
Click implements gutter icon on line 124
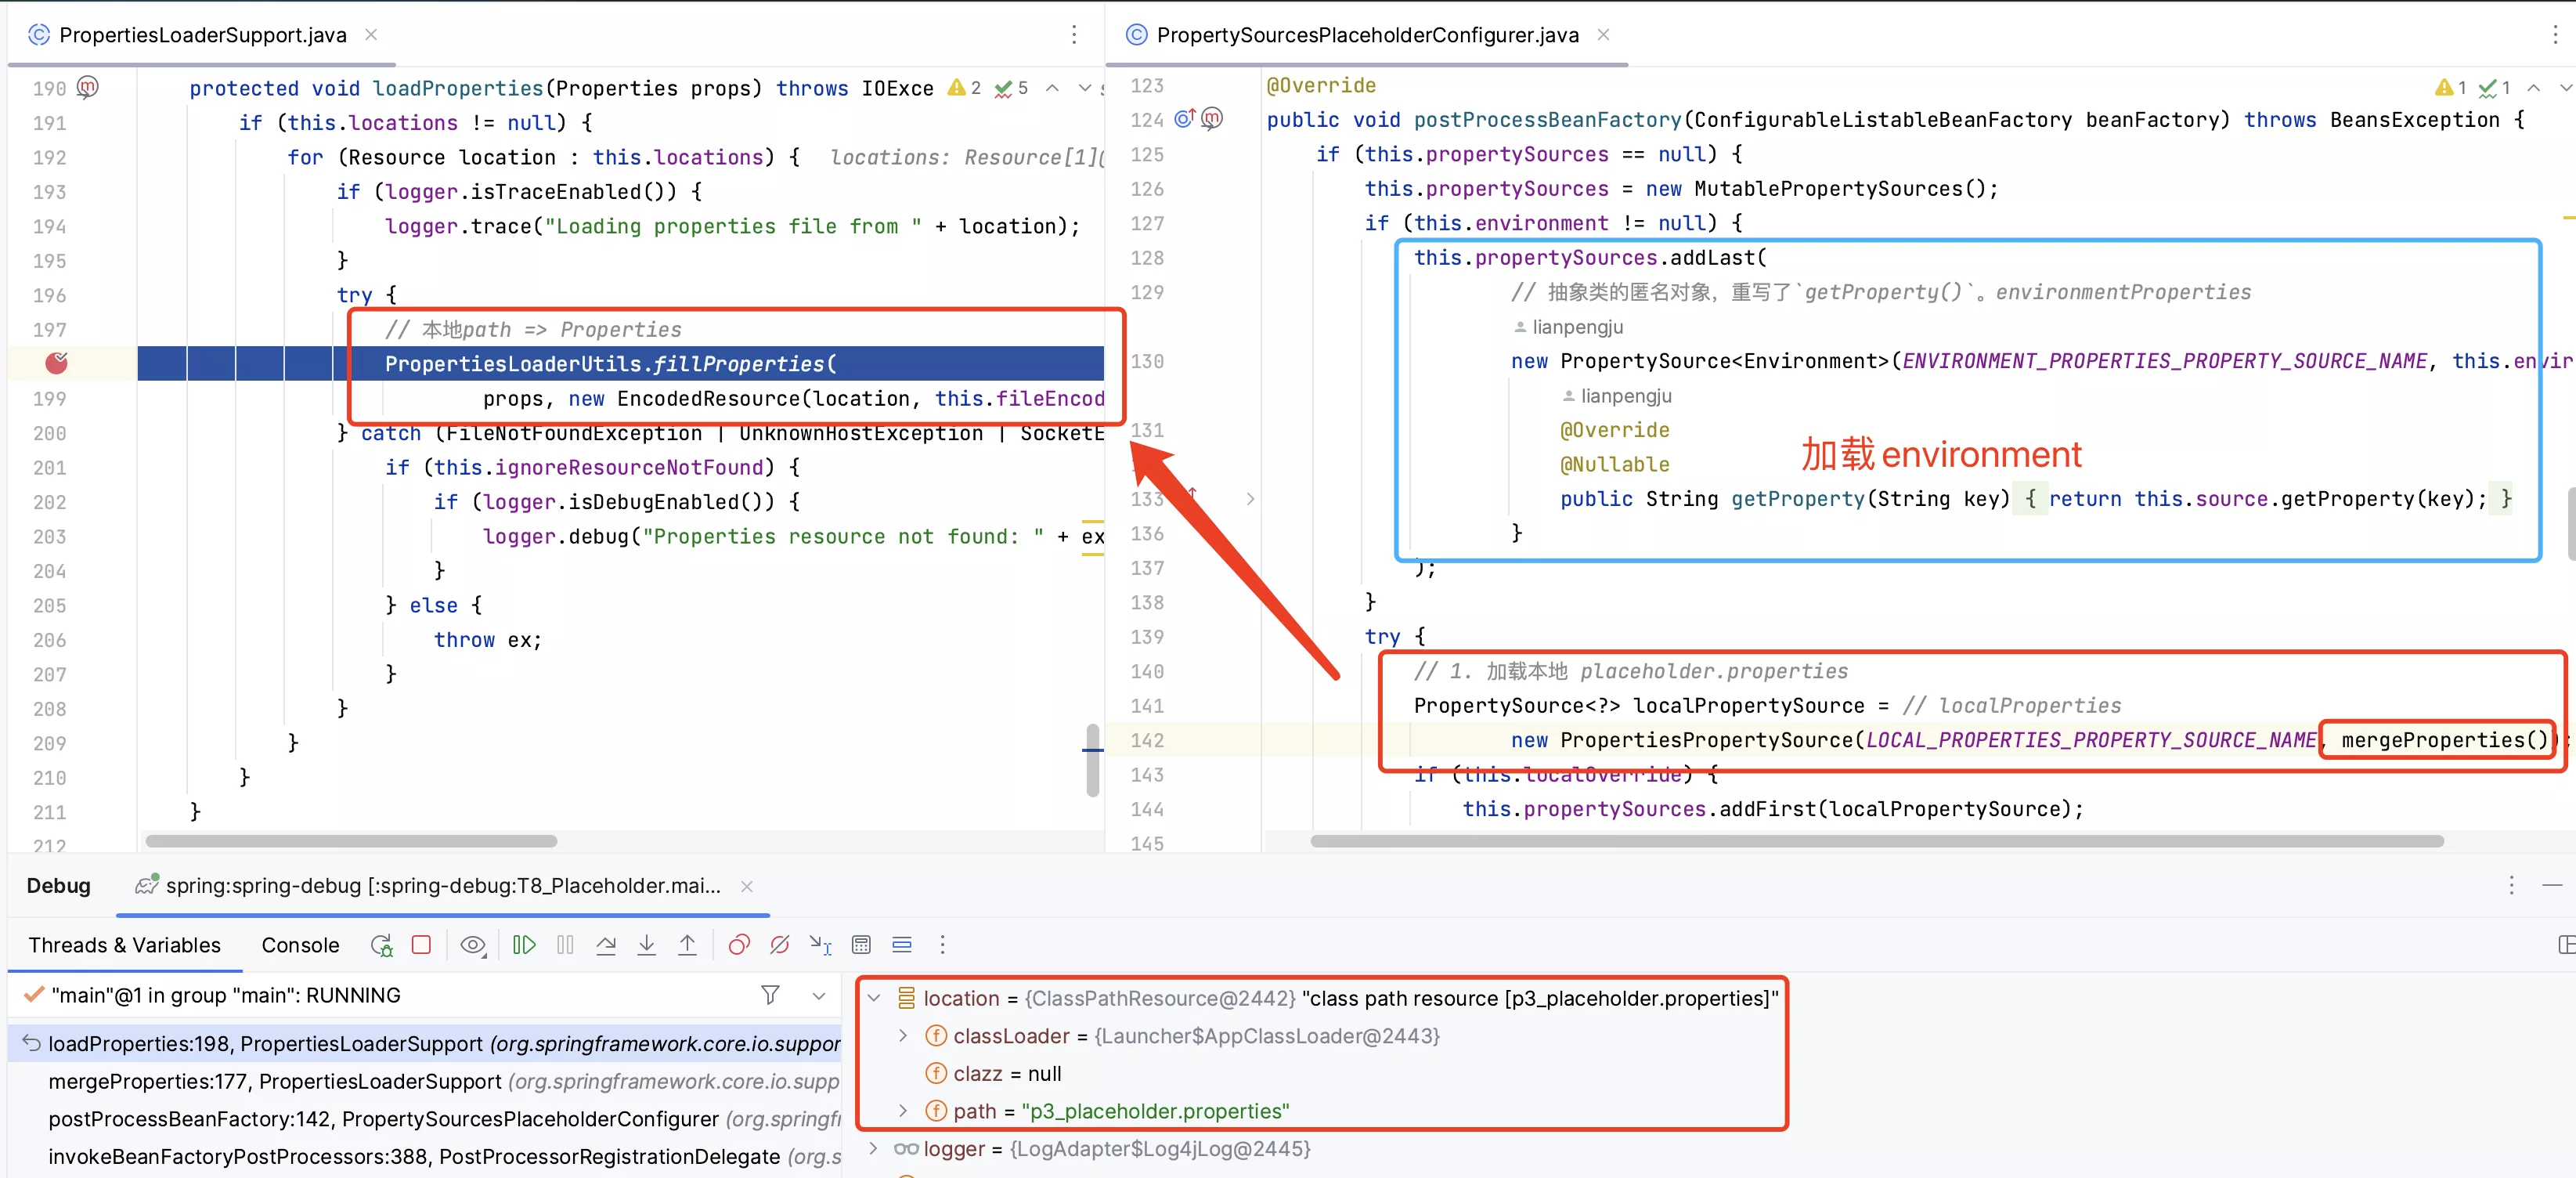[1185, 119]
